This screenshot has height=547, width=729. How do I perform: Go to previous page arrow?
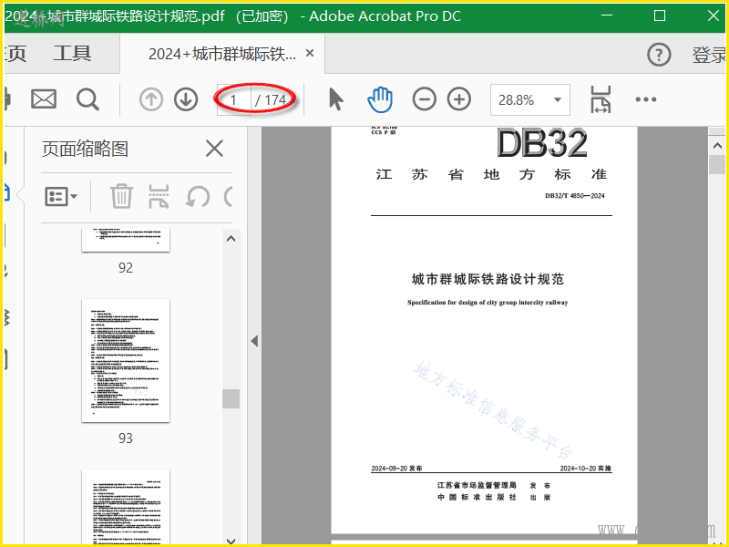(151, 99)
